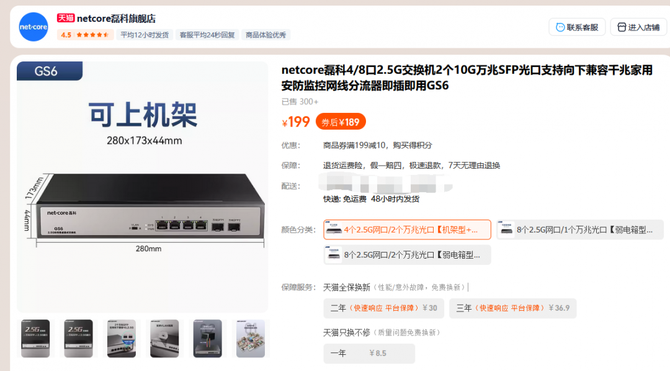
Task: Click the small product icon in the 4个2.5G网口 option
Action: [334, 230]
